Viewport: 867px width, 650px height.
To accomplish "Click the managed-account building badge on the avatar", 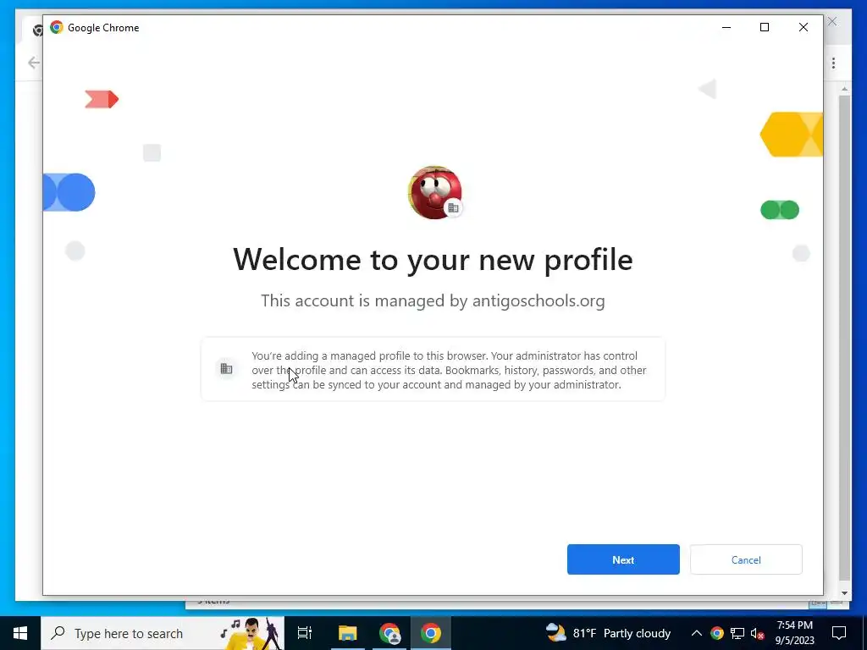I will point(454,208).
